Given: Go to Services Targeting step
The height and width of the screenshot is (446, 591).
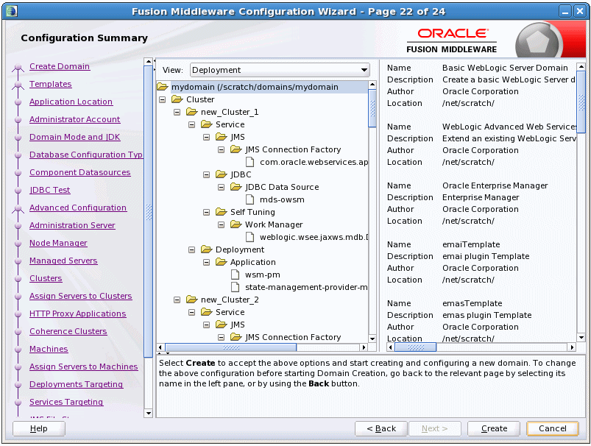Looking at the screenshot, I should (66, 402).
